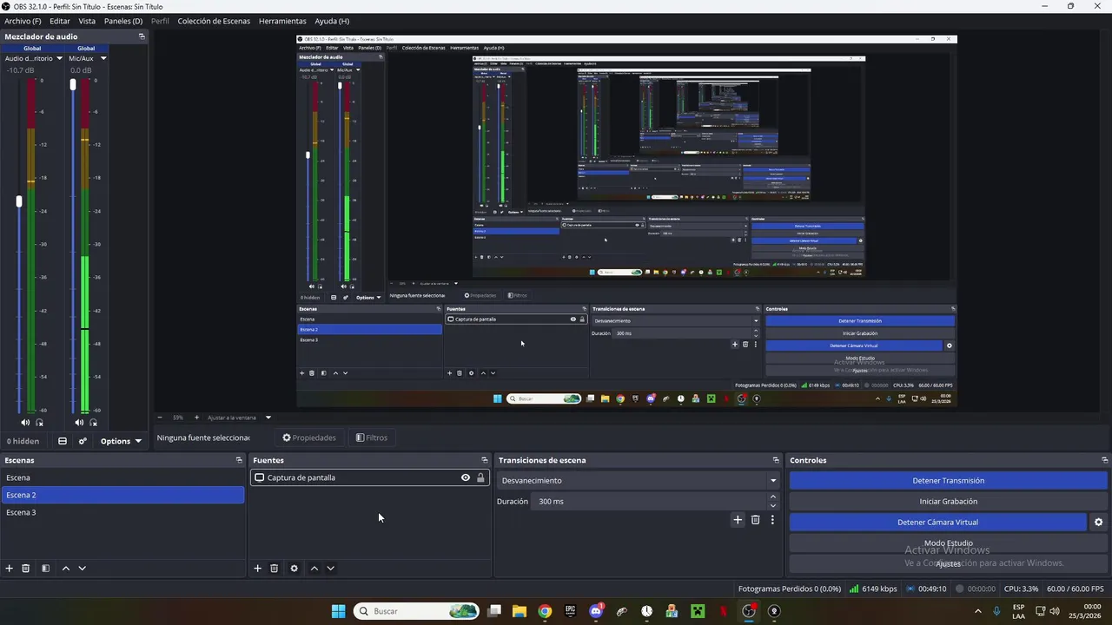This screenshot has height=625, width=1112.
Task: Expand the Mic/Aux channel dropdown arrow
Action: tap(103, 58)
